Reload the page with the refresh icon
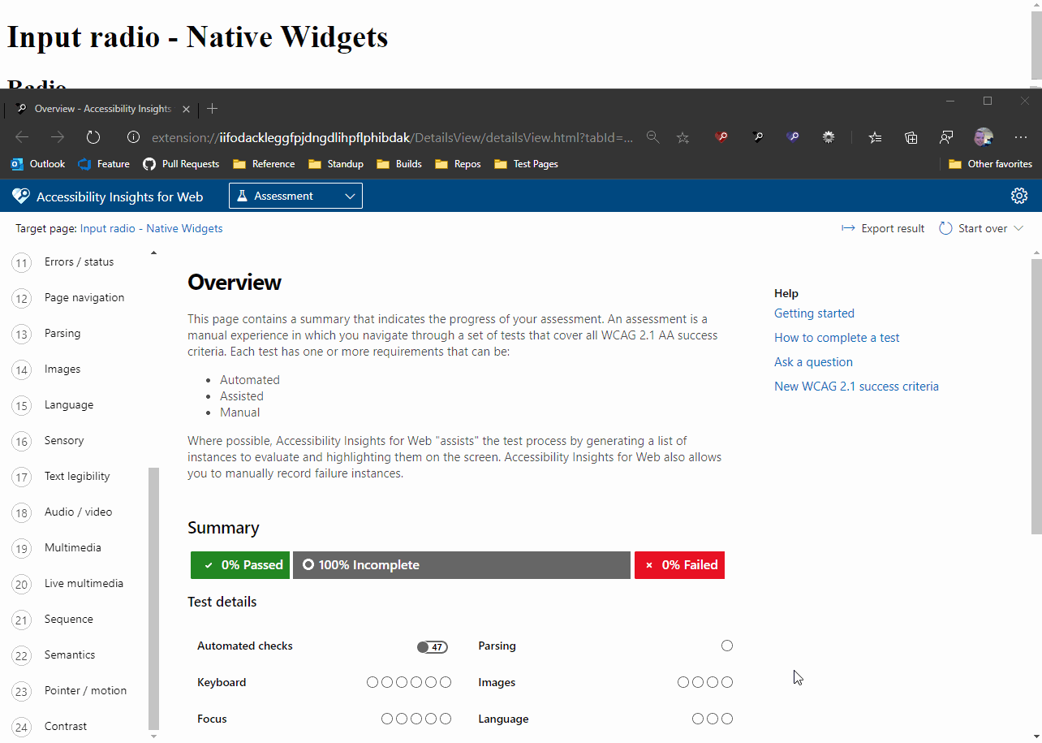Viewport: 1042px width, 743px height. tap(93, 137)
